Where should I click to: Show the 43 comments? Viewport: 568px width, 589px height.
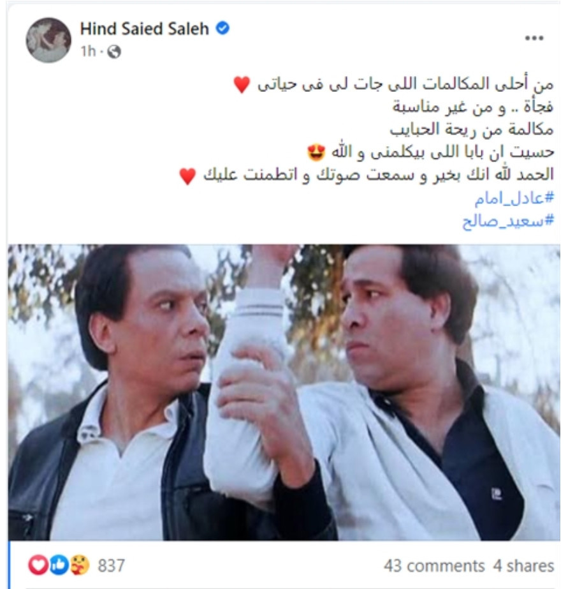pos(434,566)
